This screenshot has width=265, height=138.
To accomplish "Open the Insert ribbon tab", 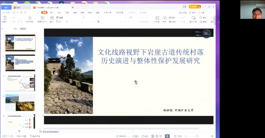I will coord(52,13).
